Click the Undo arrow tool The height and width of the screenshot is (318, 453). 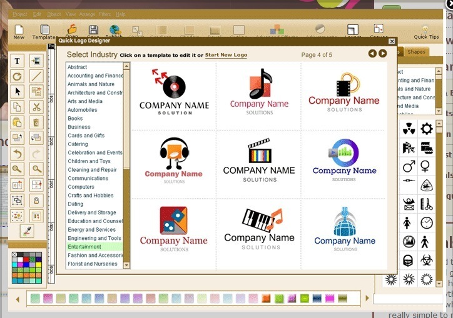coord(17,154)
